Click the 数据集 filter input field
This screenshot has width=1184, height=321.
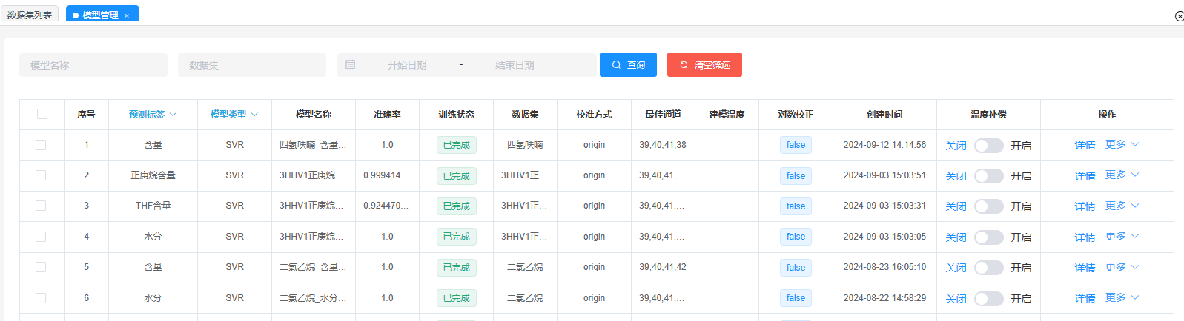[x=252, y=65]
